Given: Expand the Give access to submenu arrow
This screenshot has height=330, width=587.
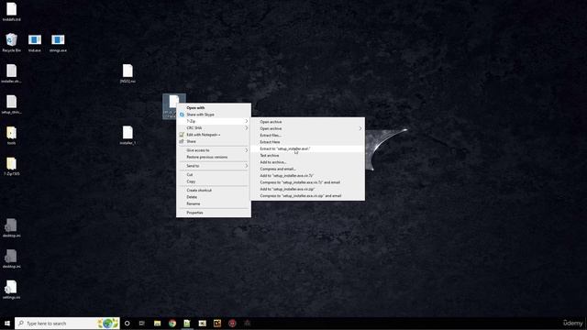Looking at the screenshot, I should [247, 150].
